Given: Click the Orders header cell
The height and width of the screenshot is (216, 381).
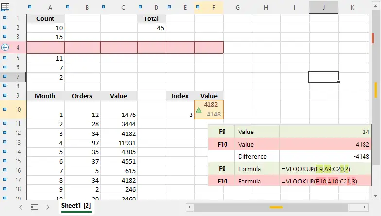Looking at the screenshot, I should coord(82,96).
